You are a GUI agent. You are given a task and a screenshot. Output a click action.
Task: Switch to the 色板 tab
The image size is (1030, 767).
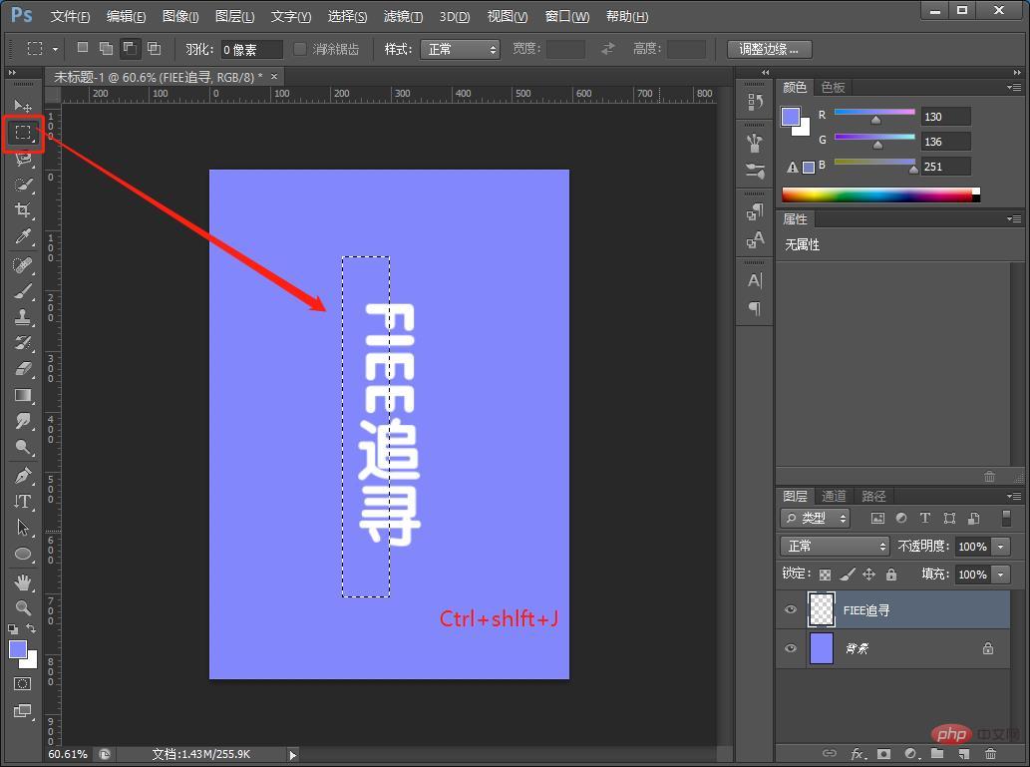(x=833, y=87)
